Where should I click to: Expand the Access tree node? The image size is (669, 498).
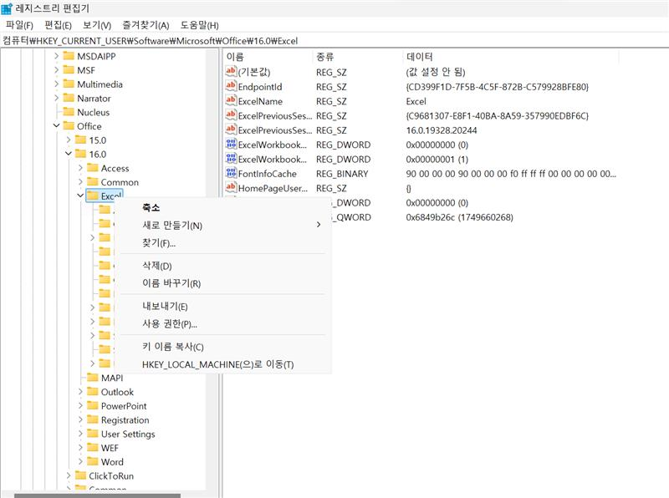coord(80,168)
